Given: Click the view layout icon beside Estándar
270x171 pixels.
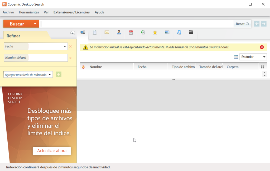Looking at the screenshot, I should [x=236, y=57].
